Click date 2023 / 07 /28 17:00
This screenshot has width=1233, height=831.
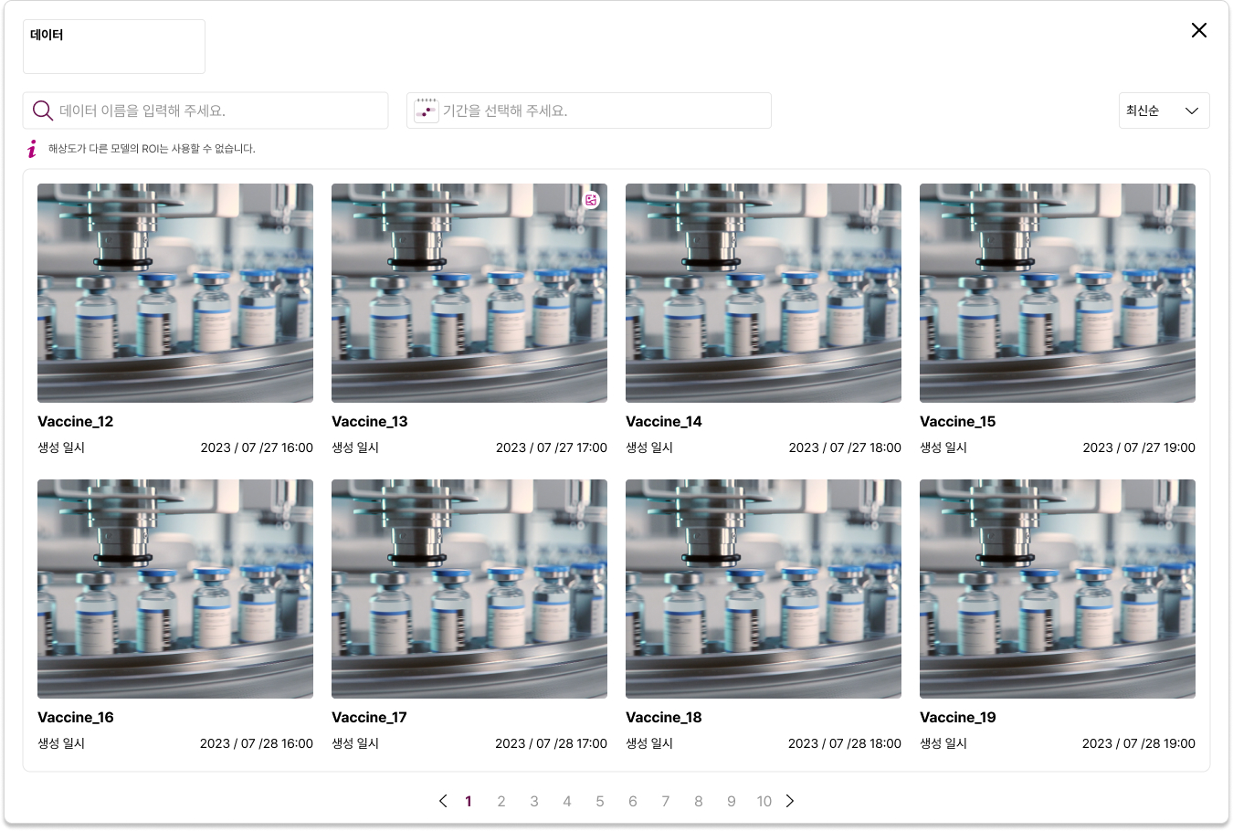pos(551,743)
